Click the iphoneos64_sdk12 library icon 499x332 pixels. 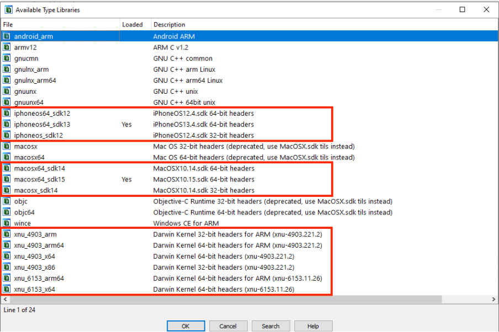7,113
